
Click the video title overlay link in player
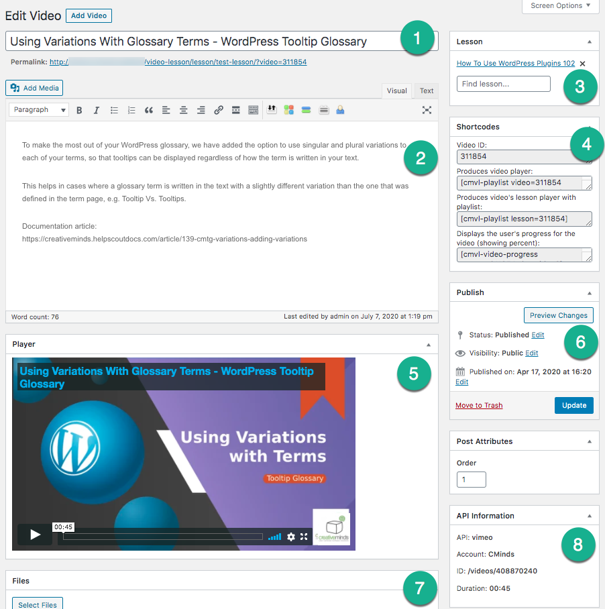coord(166,377)
